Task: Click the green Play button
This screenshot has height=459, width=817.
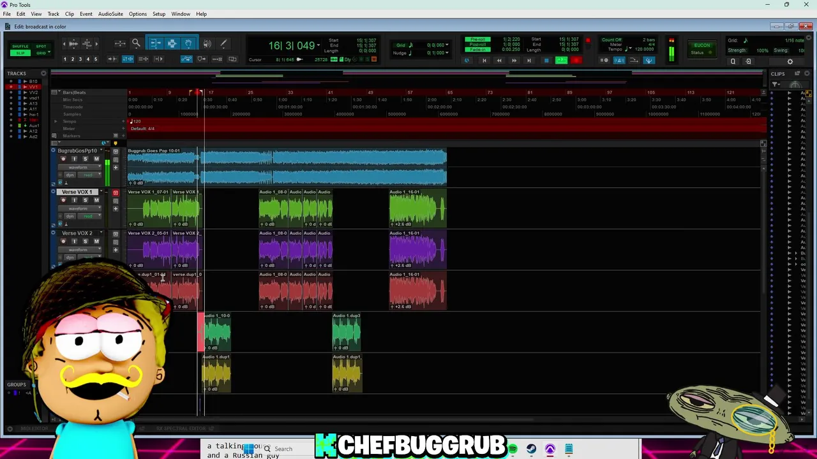Action: (x=561, y=61)
